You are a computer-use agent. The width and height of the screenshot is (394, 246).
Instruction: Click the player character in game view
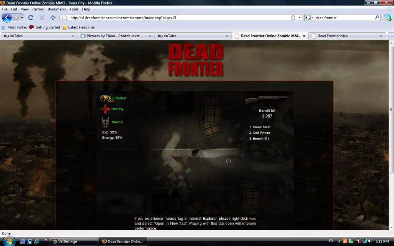coord(197,153)
